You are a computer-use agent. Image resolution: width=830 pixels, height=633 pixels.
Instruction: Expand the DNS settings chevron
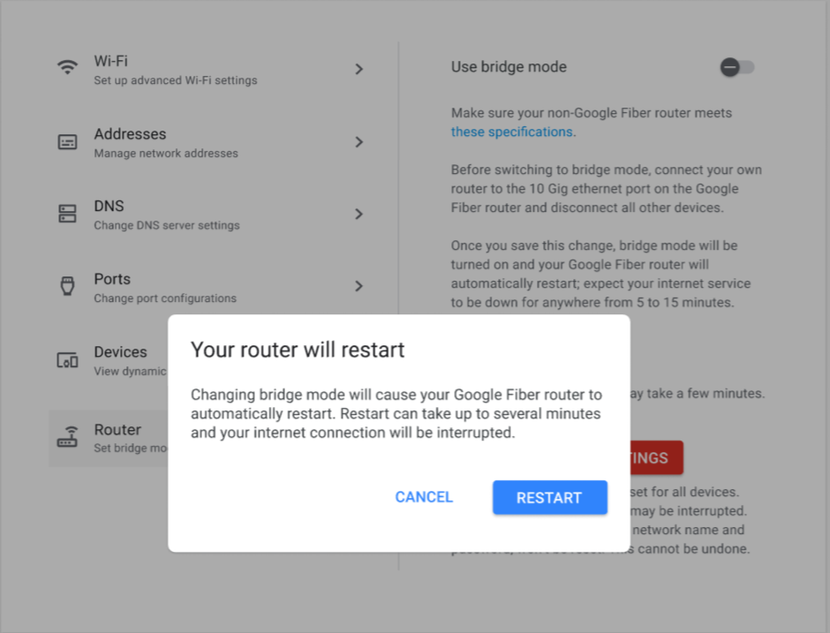pos(359,214)
